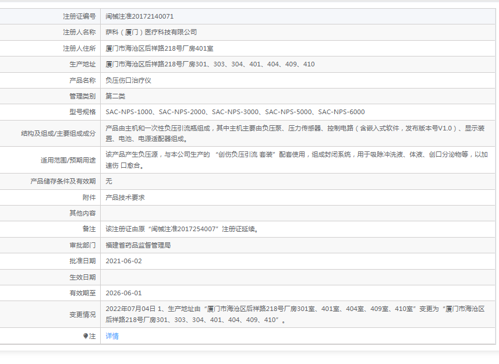Click the 结构及组成/主要组成成分 label

coord(58,133)
